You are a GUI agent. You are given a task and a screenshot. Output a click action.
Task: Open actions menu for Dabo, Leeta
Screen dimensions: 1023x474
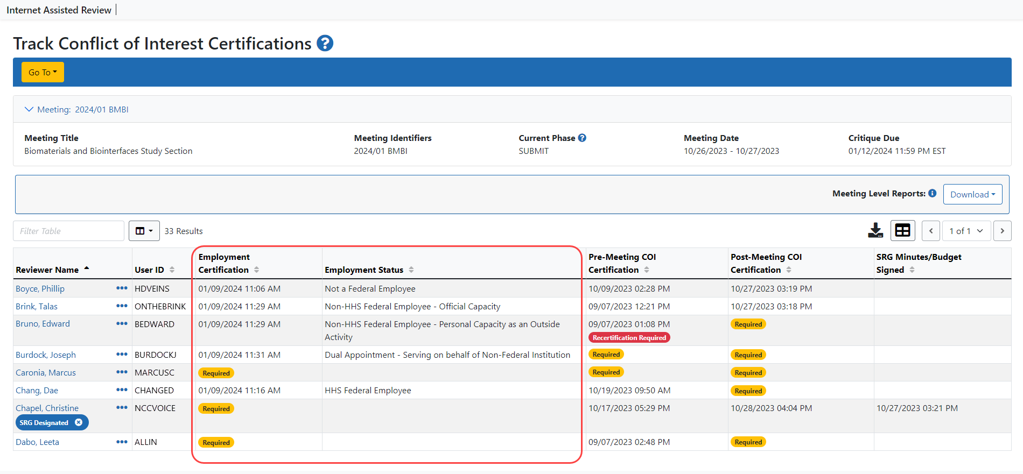coord(122,442)
